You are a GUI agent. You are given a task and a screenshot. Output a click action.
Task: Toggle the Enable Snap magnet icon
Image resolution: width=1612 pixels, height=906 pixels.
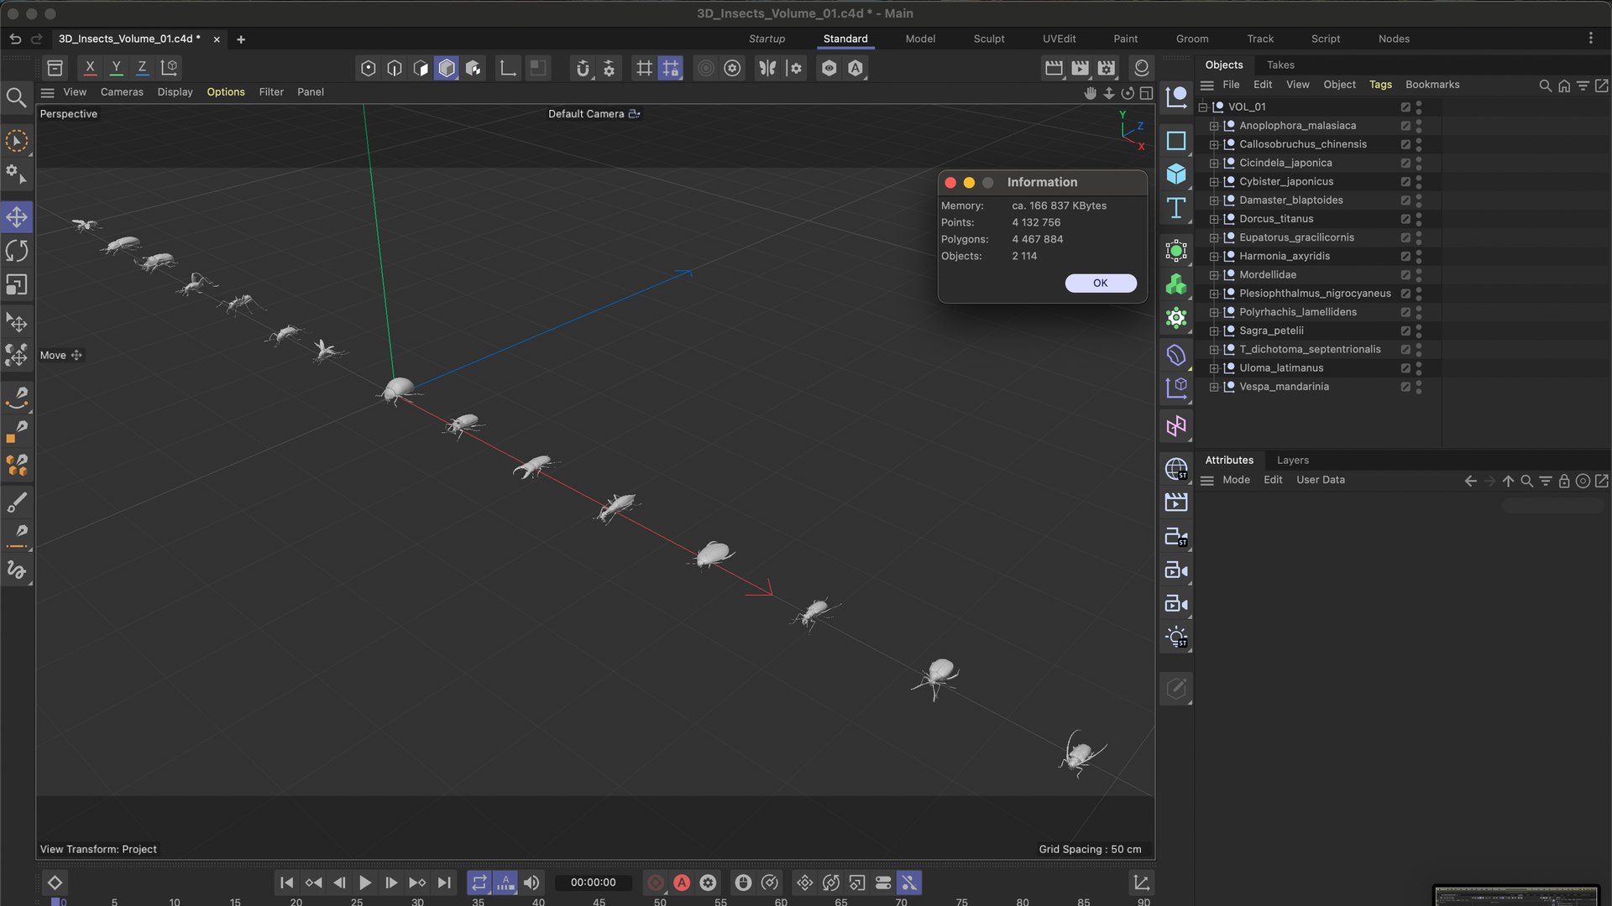[x=583, y=68]
